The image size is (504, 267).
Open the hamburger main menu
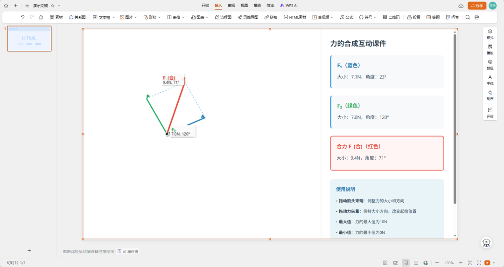[27, 6]
